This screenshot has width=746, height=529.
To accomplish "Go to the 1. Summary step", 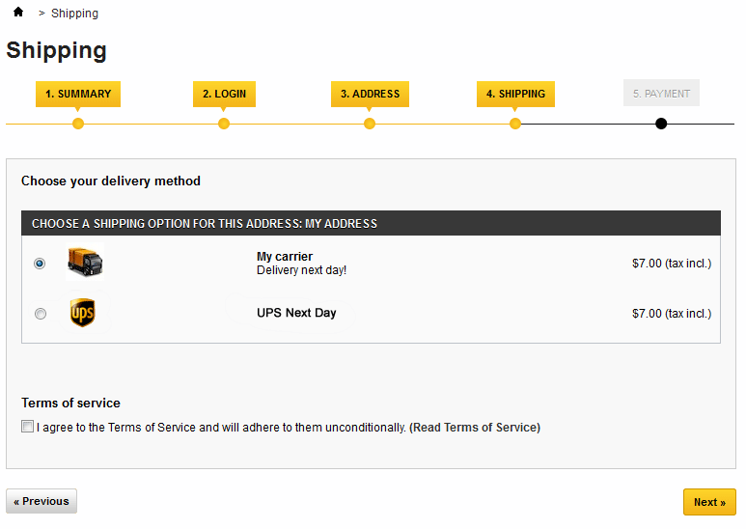I will [x=78, y=94].
